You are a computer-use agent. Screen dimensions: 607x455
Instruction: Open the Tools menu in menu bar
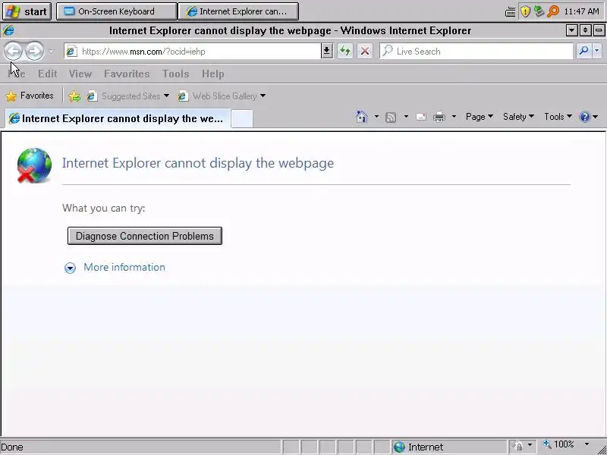tap(176, 74)
